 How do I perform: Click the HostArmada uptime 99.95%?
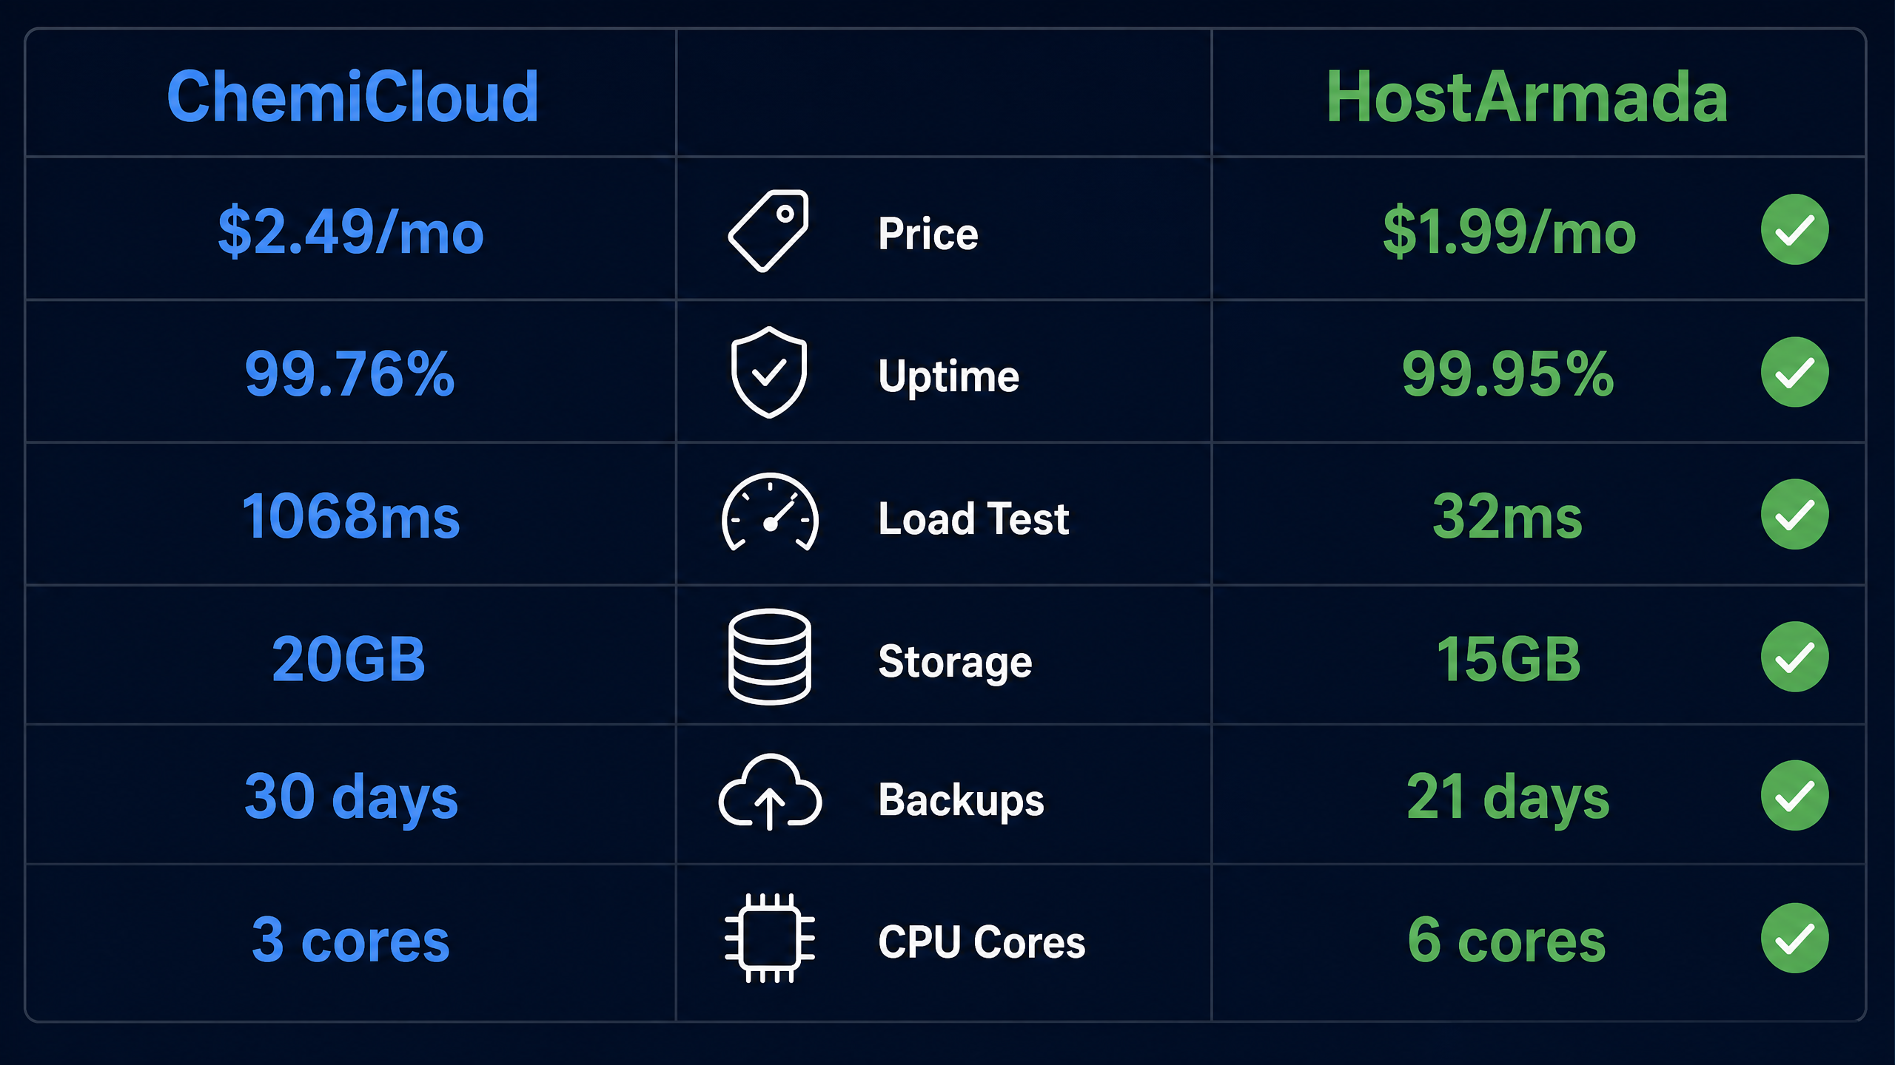coord(1508,373)
